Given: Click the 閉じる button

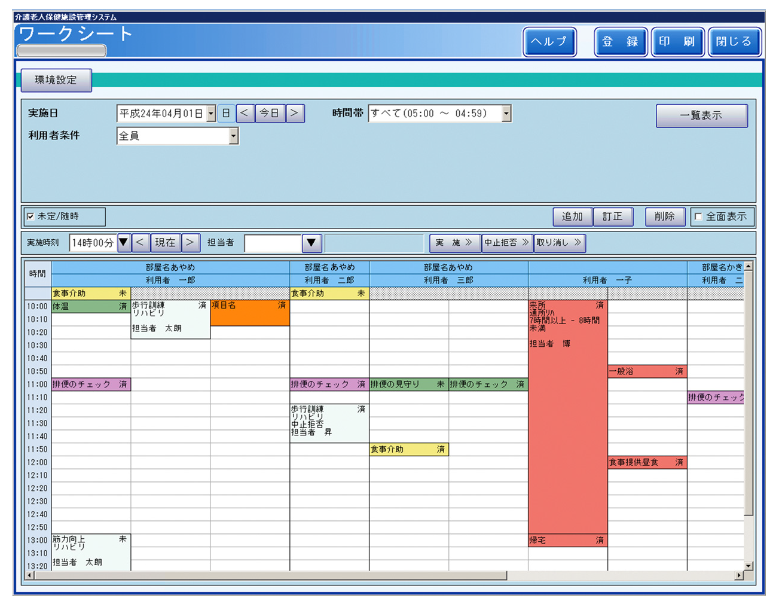Looking at the screenshot, I should (734, 42).
